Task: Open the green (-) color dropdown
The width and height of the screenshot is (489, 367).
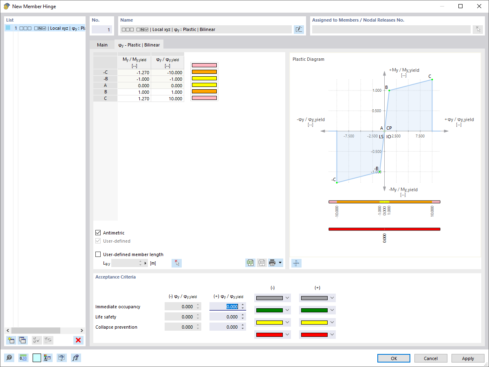Action: (x=287, y=310)
